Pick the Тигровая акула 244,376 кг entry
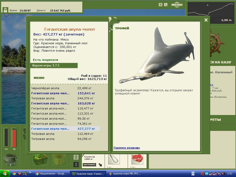The image size is (236, 177). [65, 99]
